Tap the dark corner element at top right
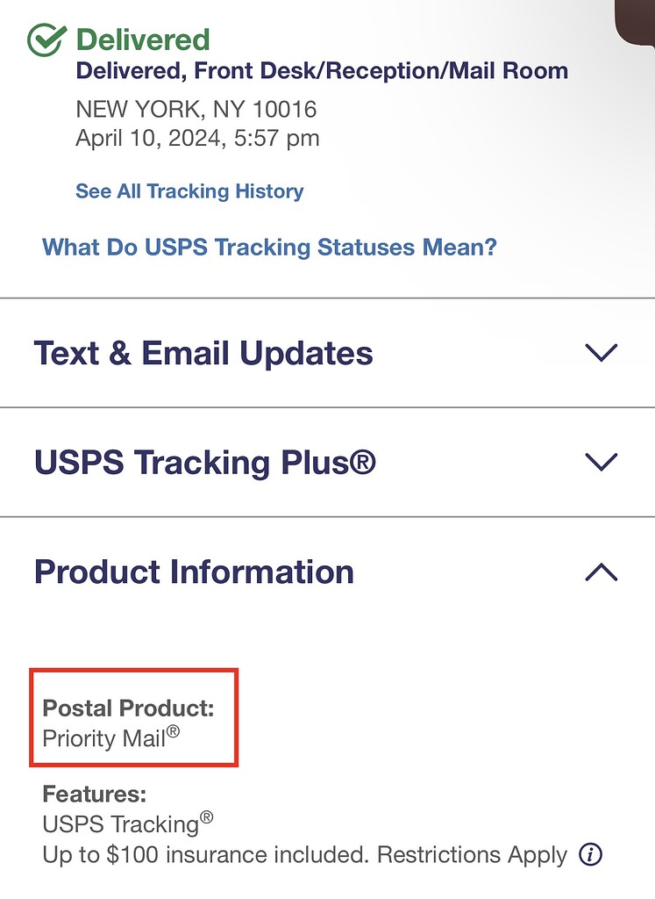The image size is (655, 899). coord(636,19)
